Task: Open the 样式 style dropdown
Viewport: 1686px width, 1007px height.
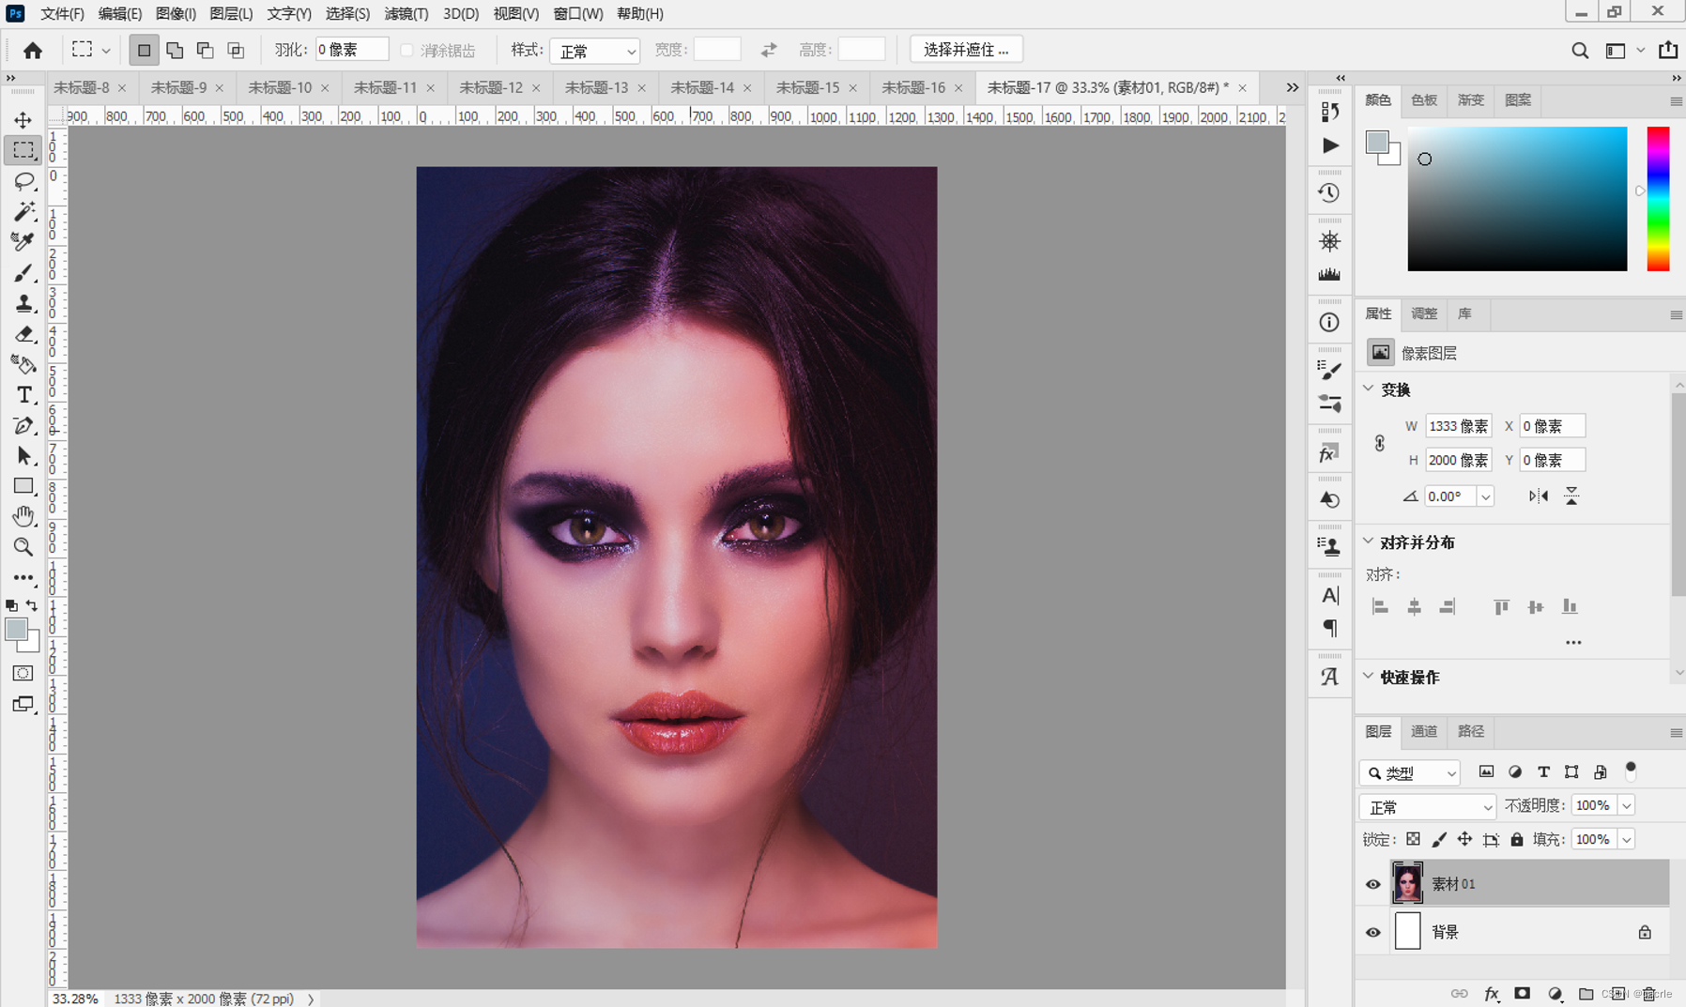Action: point(595,51)
